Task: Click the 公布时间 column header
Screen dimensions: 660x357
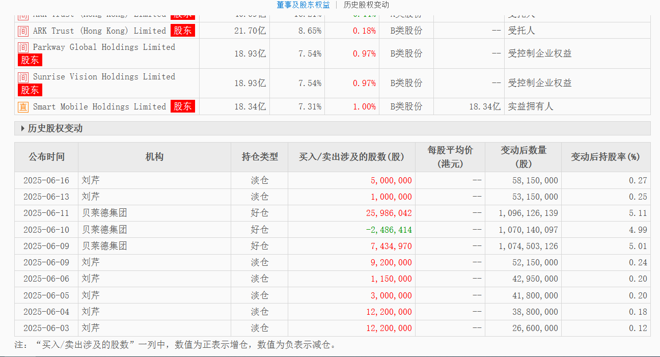Action: coord(46,157)
